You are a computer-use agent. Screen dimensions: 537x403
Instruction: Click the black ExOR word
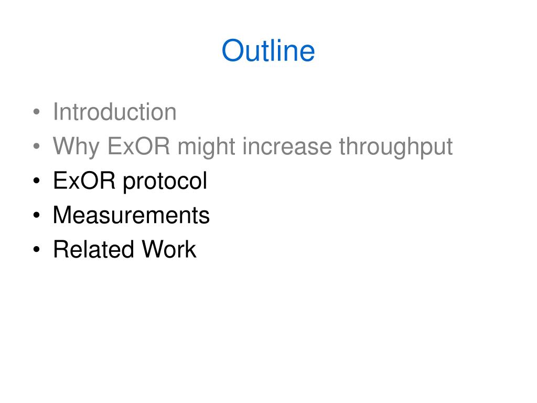(84, 181)
